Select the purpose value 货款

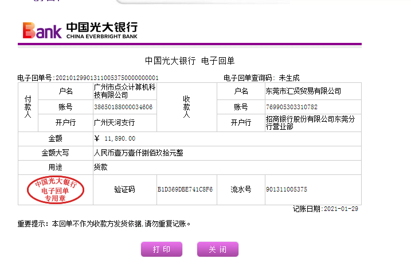[101, 167]
